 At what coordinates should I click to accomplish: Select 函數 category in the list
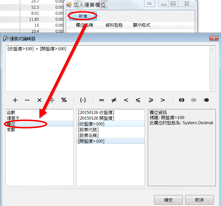(40, 112)
